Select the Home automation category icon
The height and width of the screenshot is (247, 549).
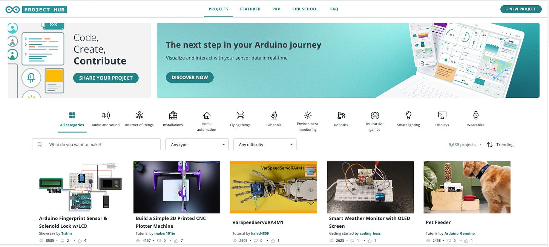click(207, 115)
